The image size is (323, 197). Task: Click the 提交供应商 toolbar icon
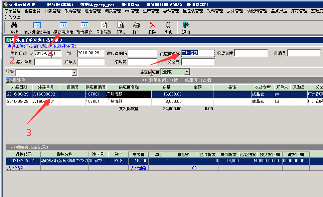tap(63, 25)
